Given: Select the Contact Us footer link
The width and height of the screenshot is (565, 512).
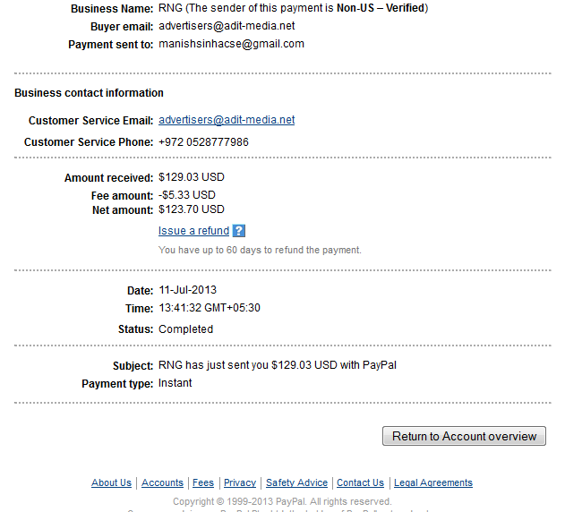Looking at the screenshot, I should 360,482.
